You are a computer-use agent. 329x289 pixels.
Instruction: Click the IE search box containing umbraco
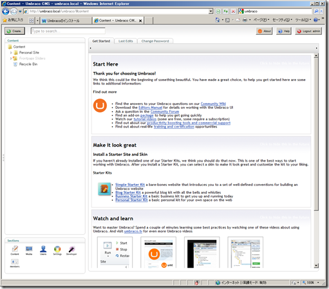275,12
